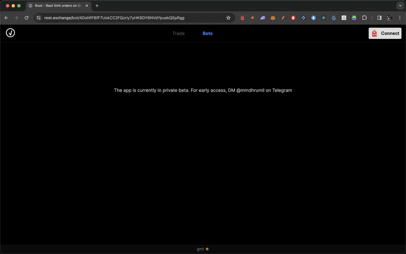
Task: Open the React Developer Tools extension
Action: [x=323, y=18]
